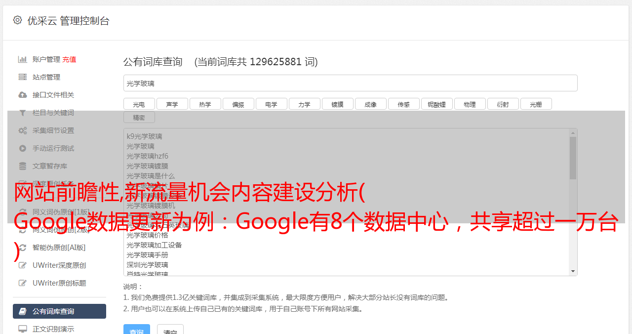Click the cloud icon for 接口文件相关
The image size is (632, 334).
point(23,95)
